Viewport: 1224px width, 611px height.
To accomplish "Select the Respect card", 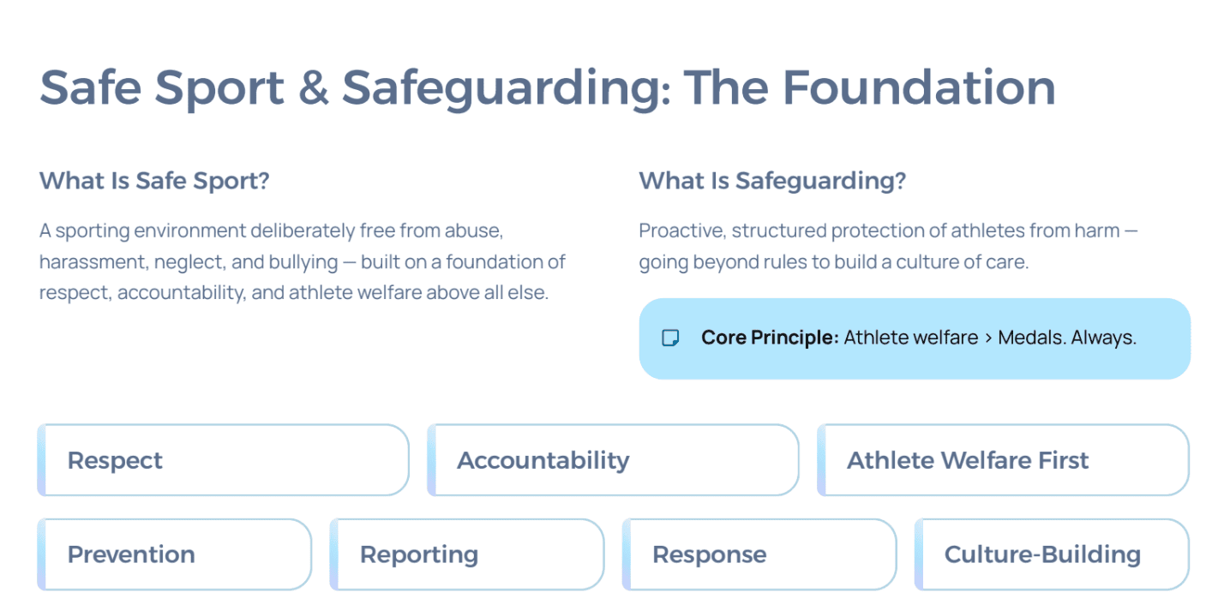I will tap(223, 460).
